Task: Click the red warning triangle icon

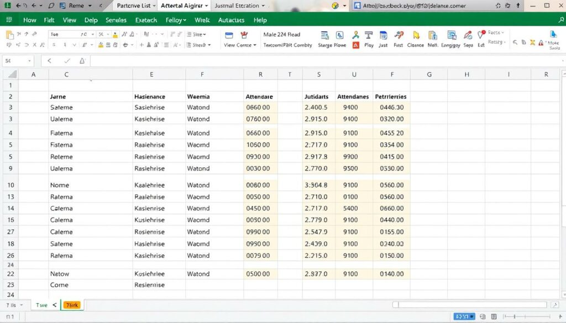Action: [x=541, y=43]
